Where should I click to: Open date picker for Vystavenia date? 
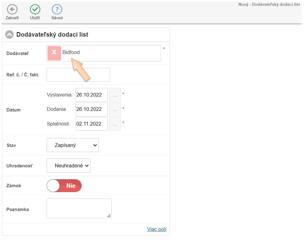(115, 95)
